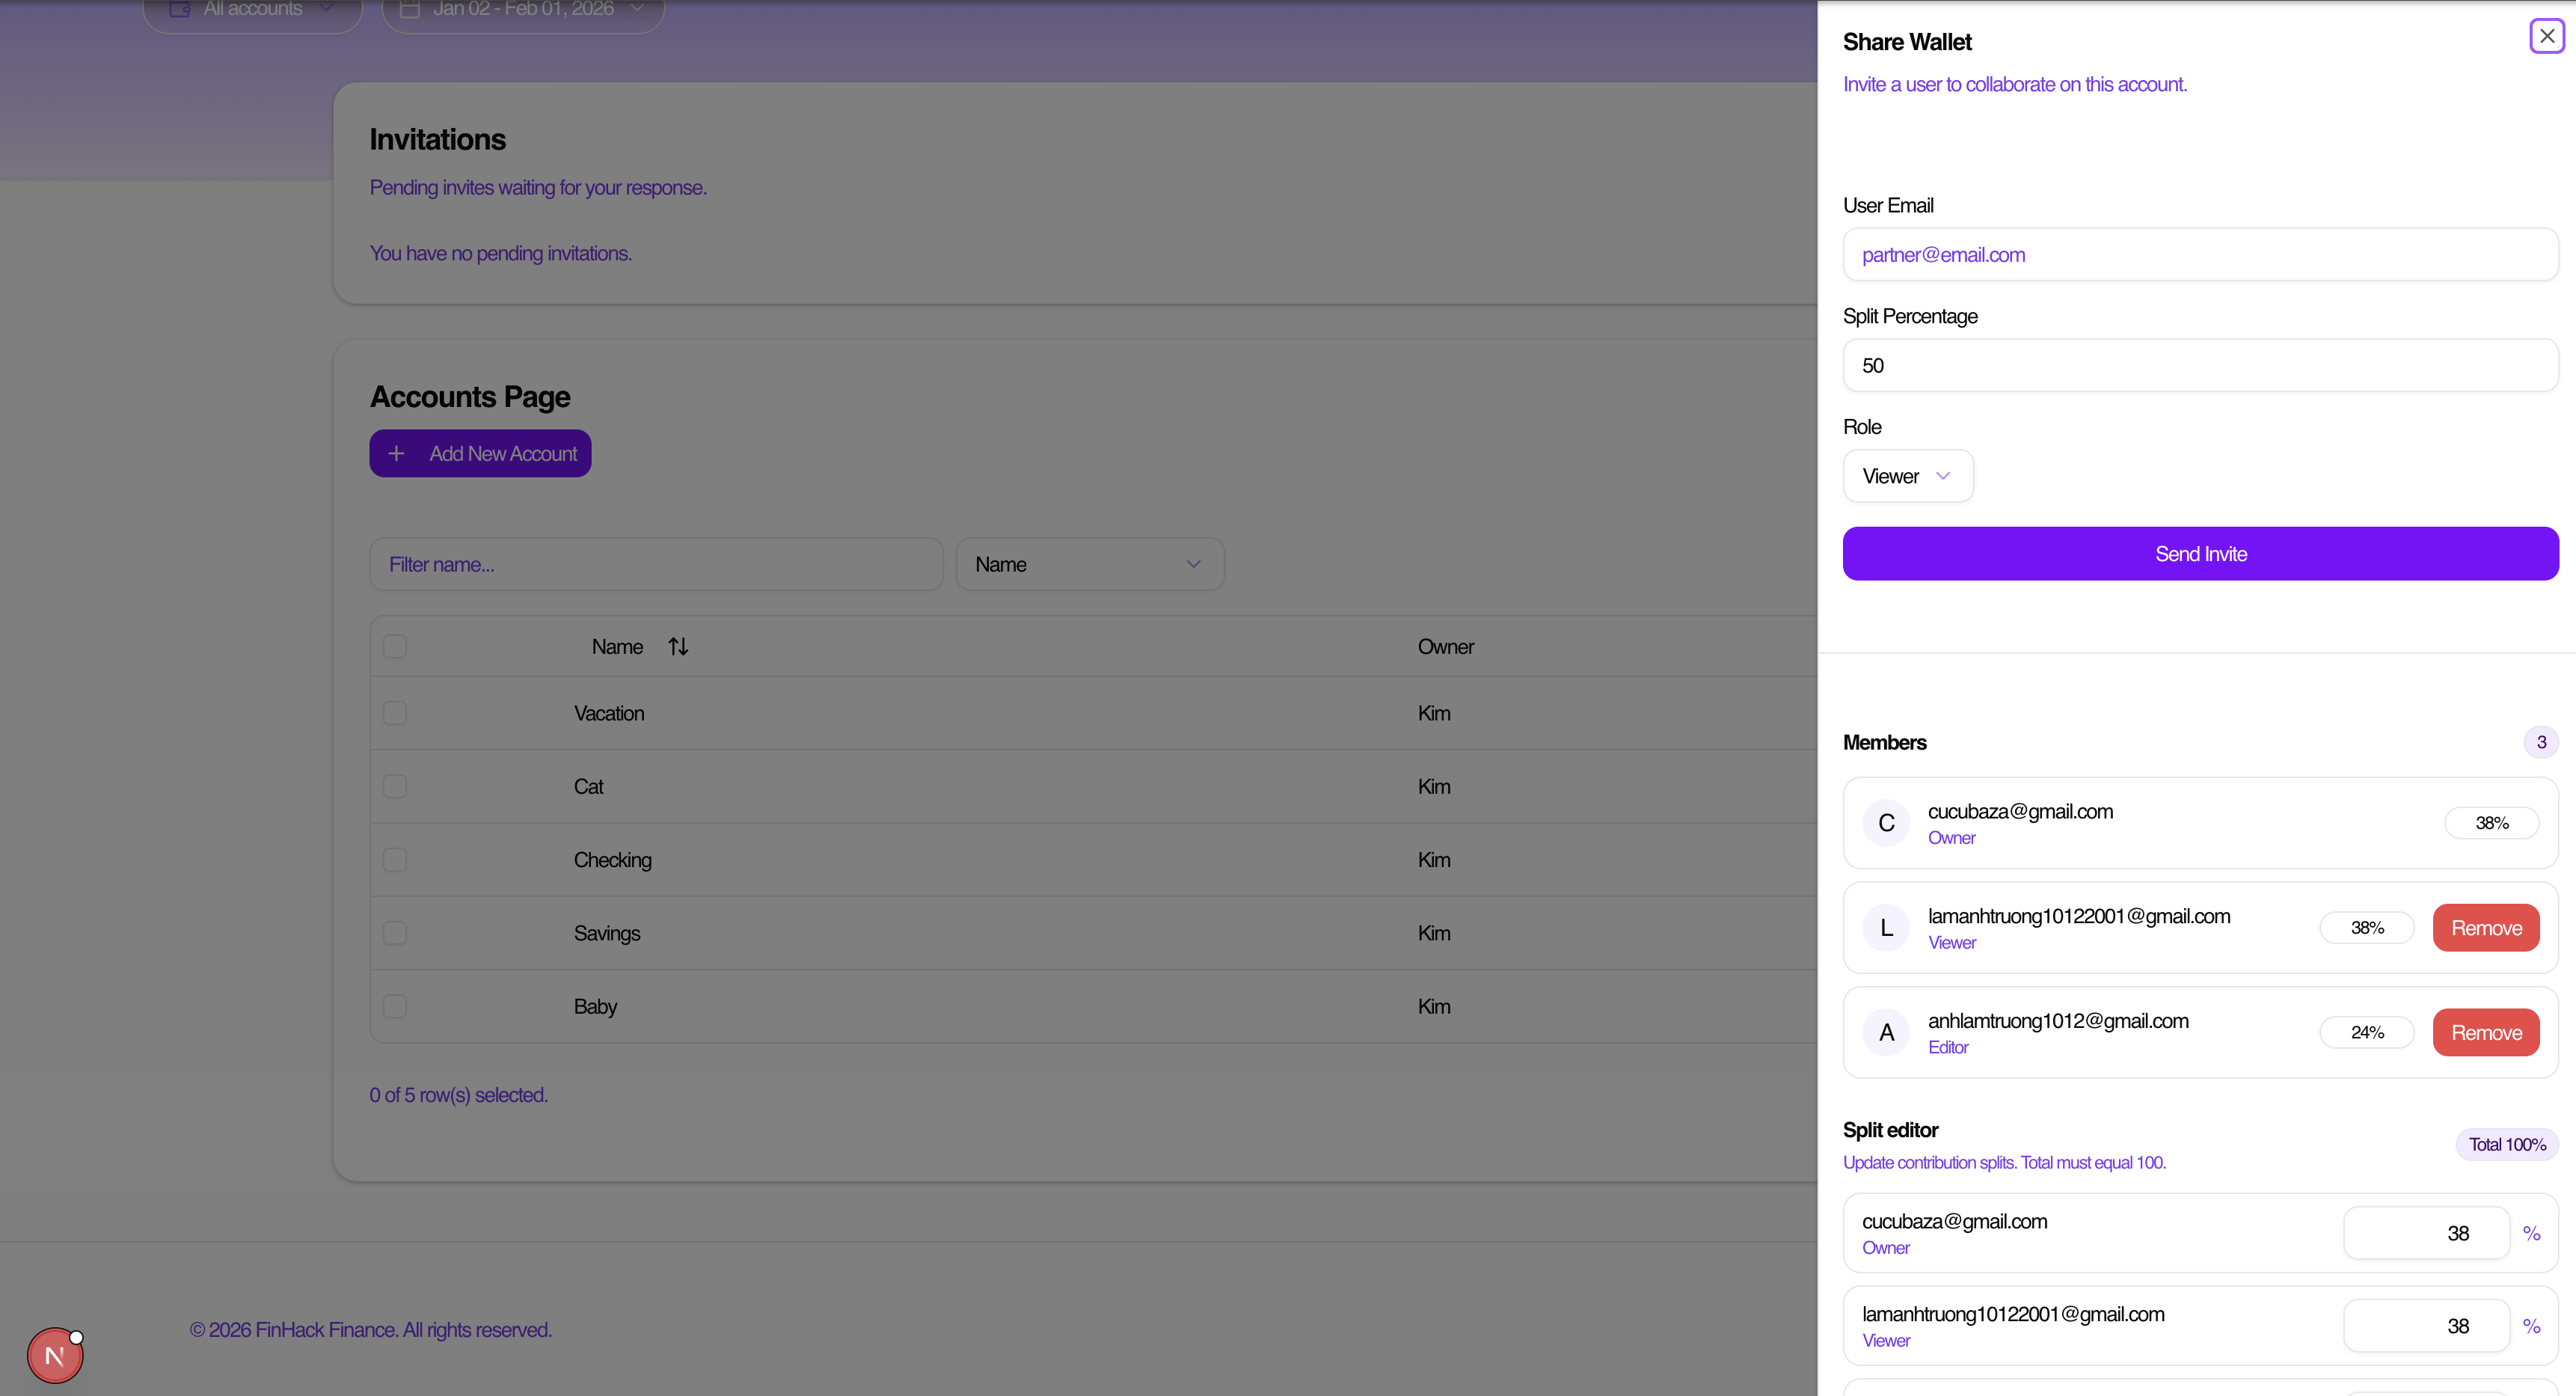Check the Savings account row
2576x1396 pixels.
(x=395, y=933)
